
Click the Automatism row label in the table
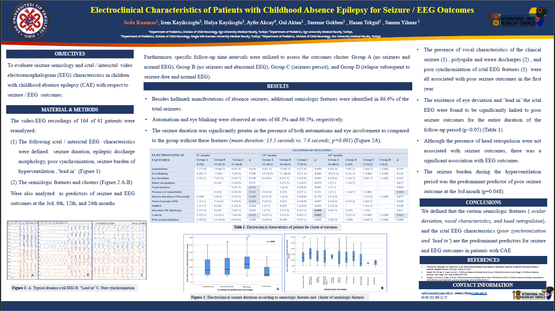[x=160, y=169]
